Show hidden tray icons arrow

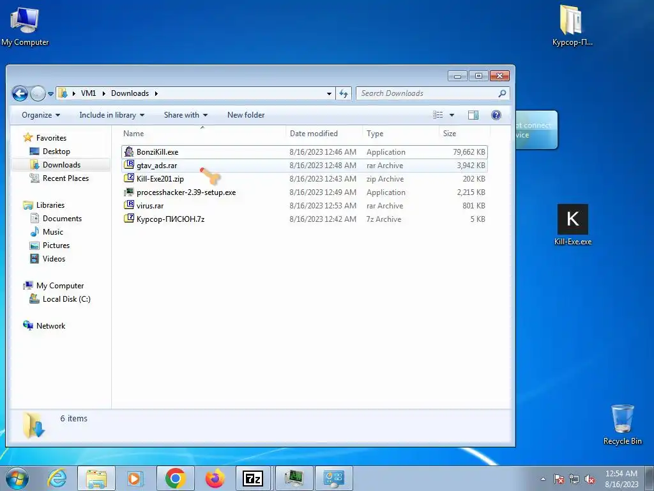click(x=543, y=479)
